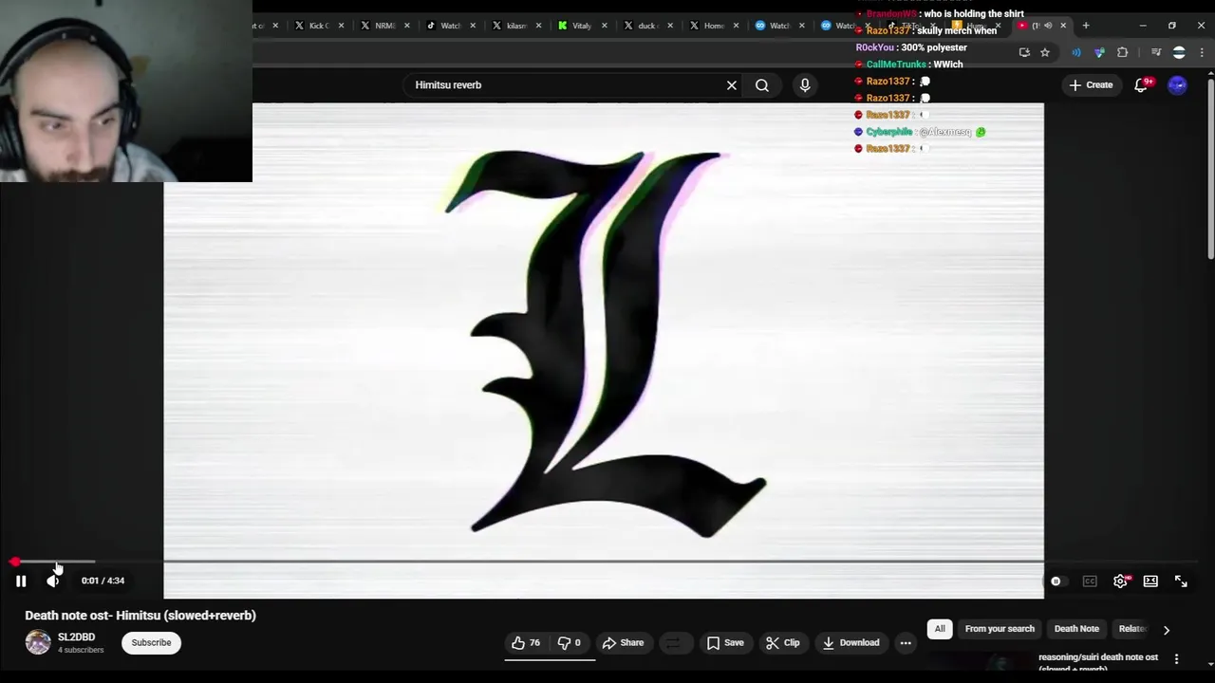The image size is (1215, 683).
Task: Turn on closed captions with the CC icon
Action: [x=1090, y=581]
